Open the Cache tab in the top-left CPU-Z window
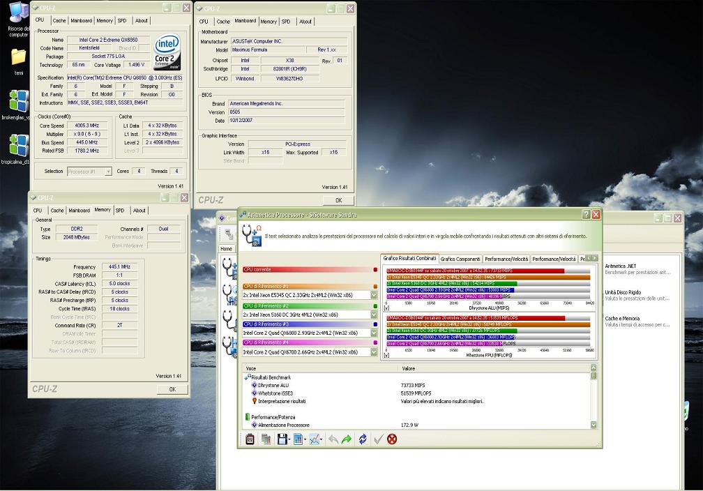 click(x=59, y=21)
